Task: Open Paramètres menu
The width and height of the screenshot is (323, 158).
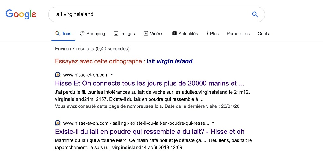Action: tap(238, 33)
